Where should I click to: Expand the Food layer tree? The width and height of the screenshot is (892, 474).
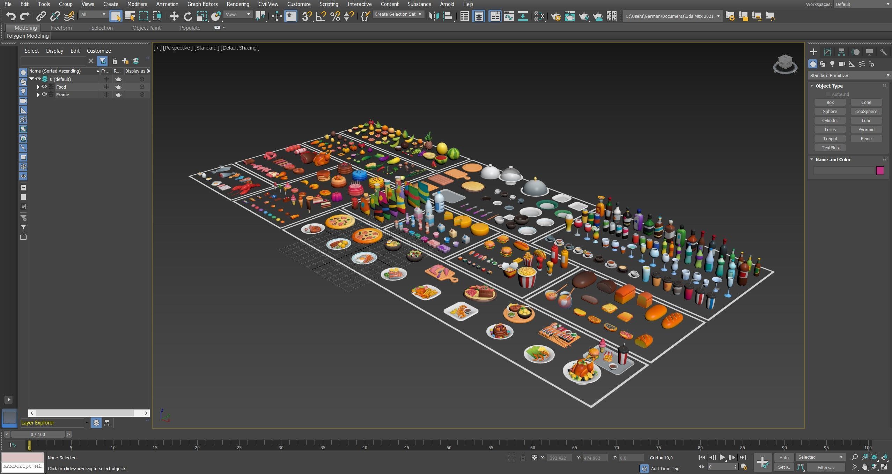[38, 87]
